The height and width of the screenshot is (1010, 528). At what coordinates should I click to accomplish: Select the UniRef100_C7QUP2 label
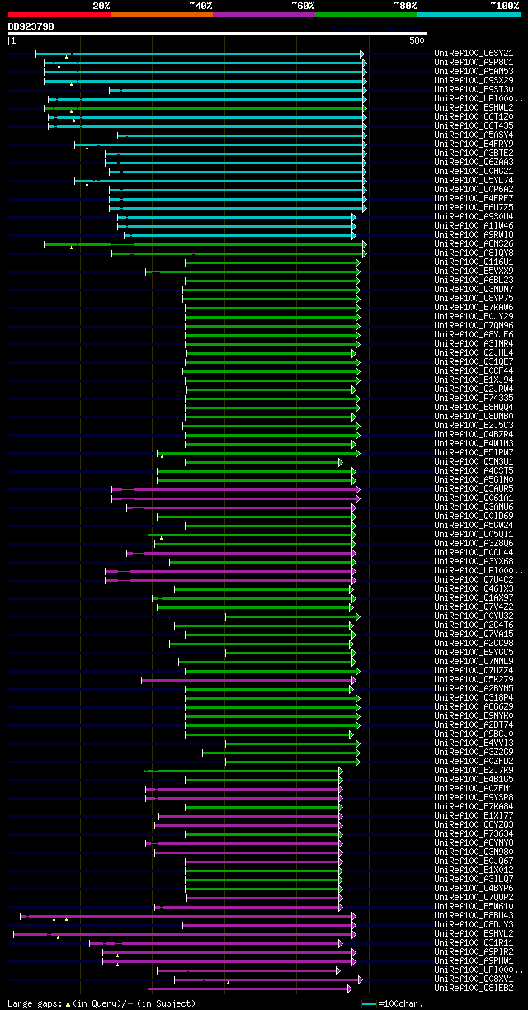point(474,897)
